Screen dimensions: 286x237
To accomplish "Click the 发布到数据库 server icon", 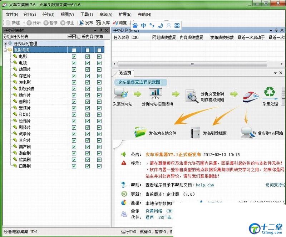I will point(195,133).
